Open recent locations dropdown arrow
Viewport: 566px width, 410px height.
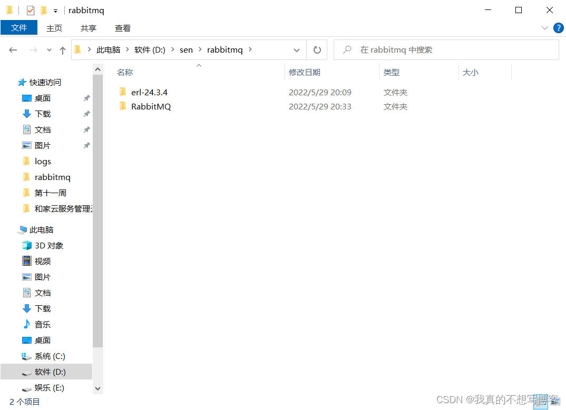[x=49, y=50]
